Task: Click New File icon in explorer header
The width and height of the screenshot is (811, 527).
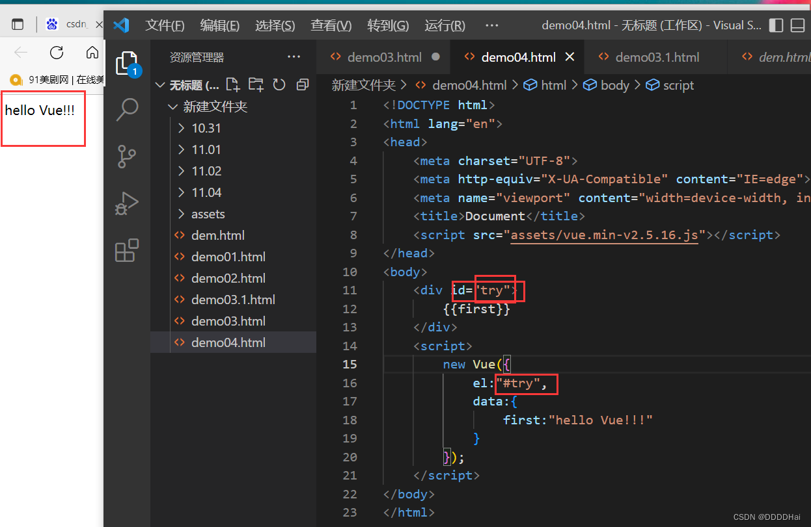Action: tap(232, 84)
